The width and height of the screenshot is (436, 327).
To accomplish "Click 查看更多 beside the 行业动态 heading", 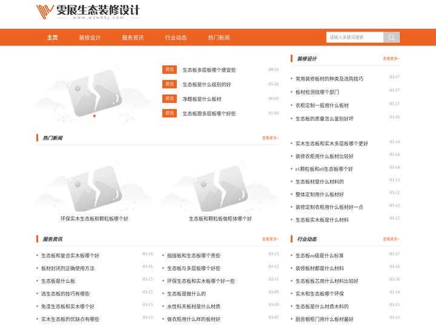I will point(391,239).
